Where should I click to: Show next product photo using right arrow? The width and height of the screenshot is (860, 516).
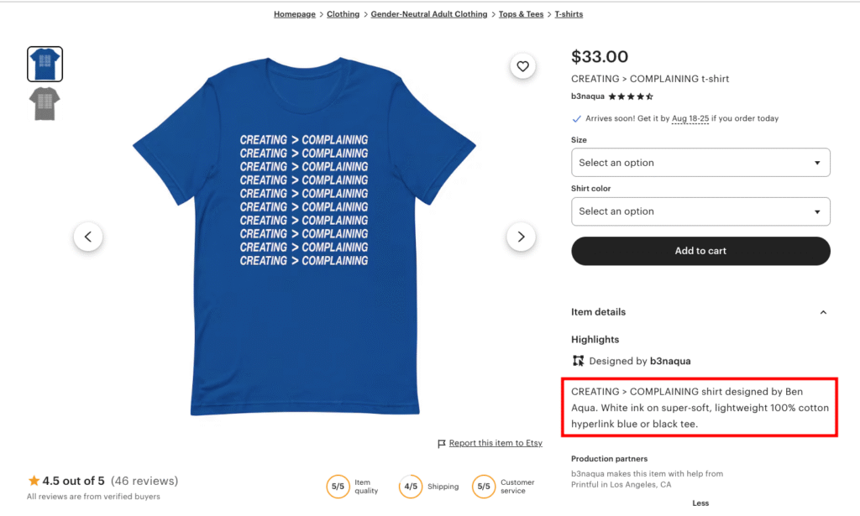[x=521, y=237]
